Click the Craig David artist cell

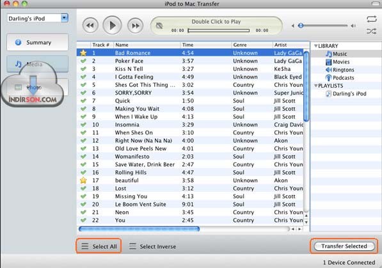289,125
